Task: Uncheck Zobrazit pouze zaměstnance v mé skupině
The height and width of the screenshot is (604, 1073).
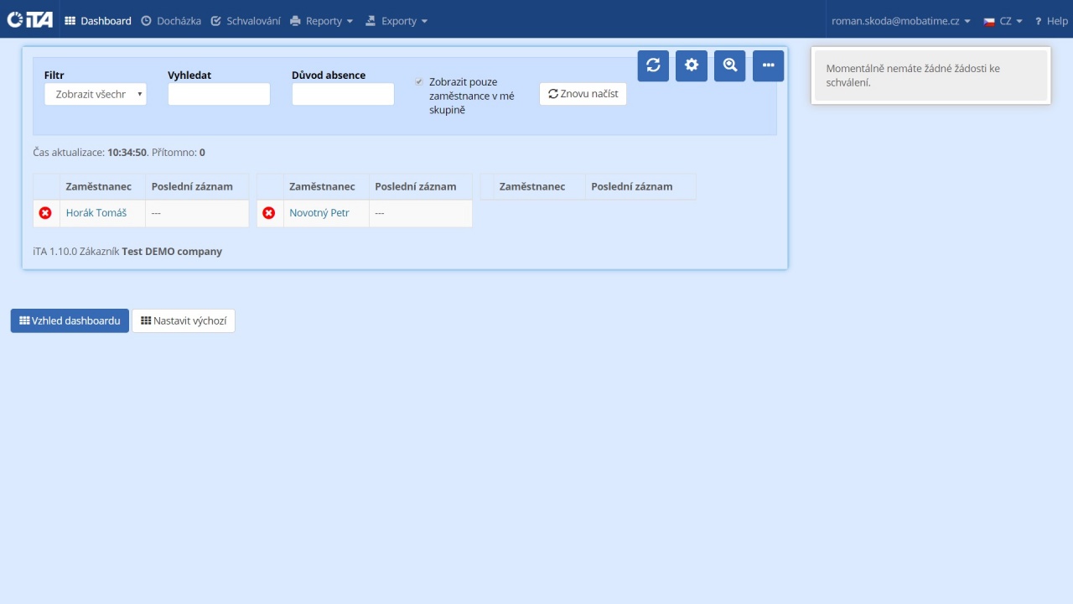Action: tap(418, 81)
